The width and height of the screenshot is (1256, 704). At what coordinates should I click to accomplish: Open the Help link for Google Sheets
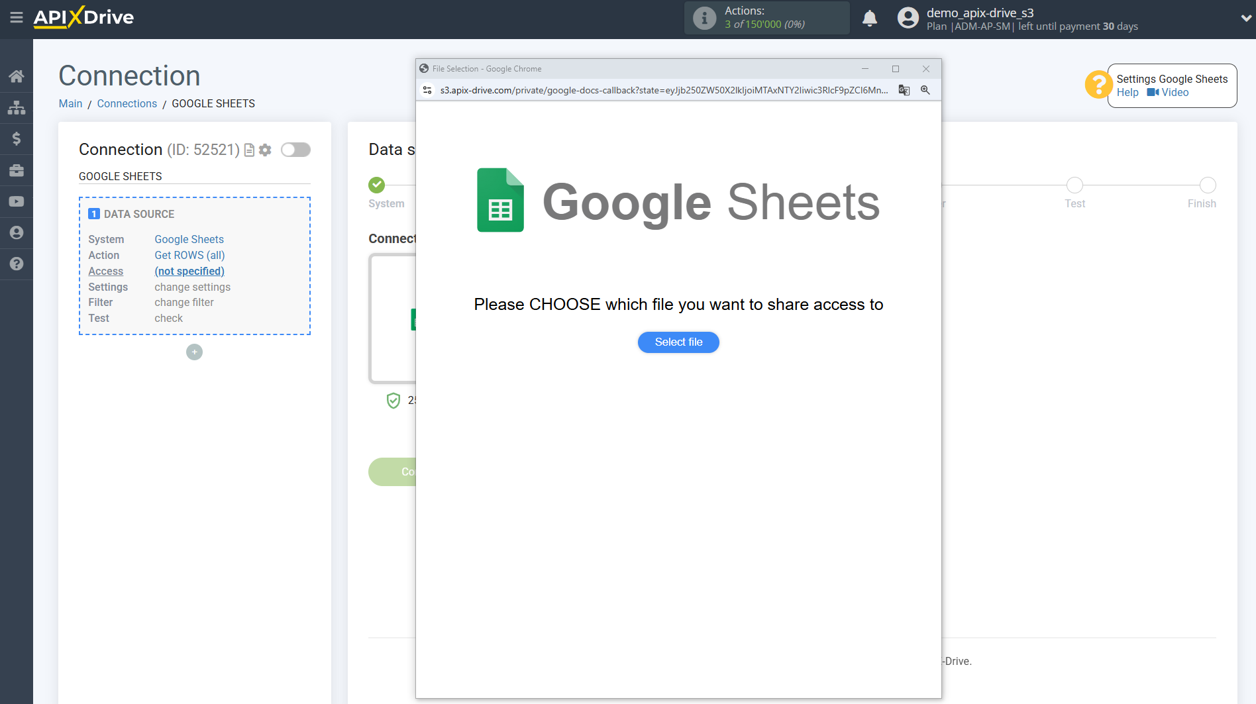pos(1127,93)
